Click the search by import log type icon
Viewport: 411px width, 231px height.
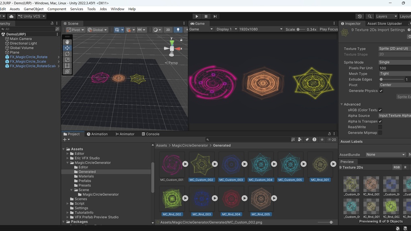tap(314, 140)
